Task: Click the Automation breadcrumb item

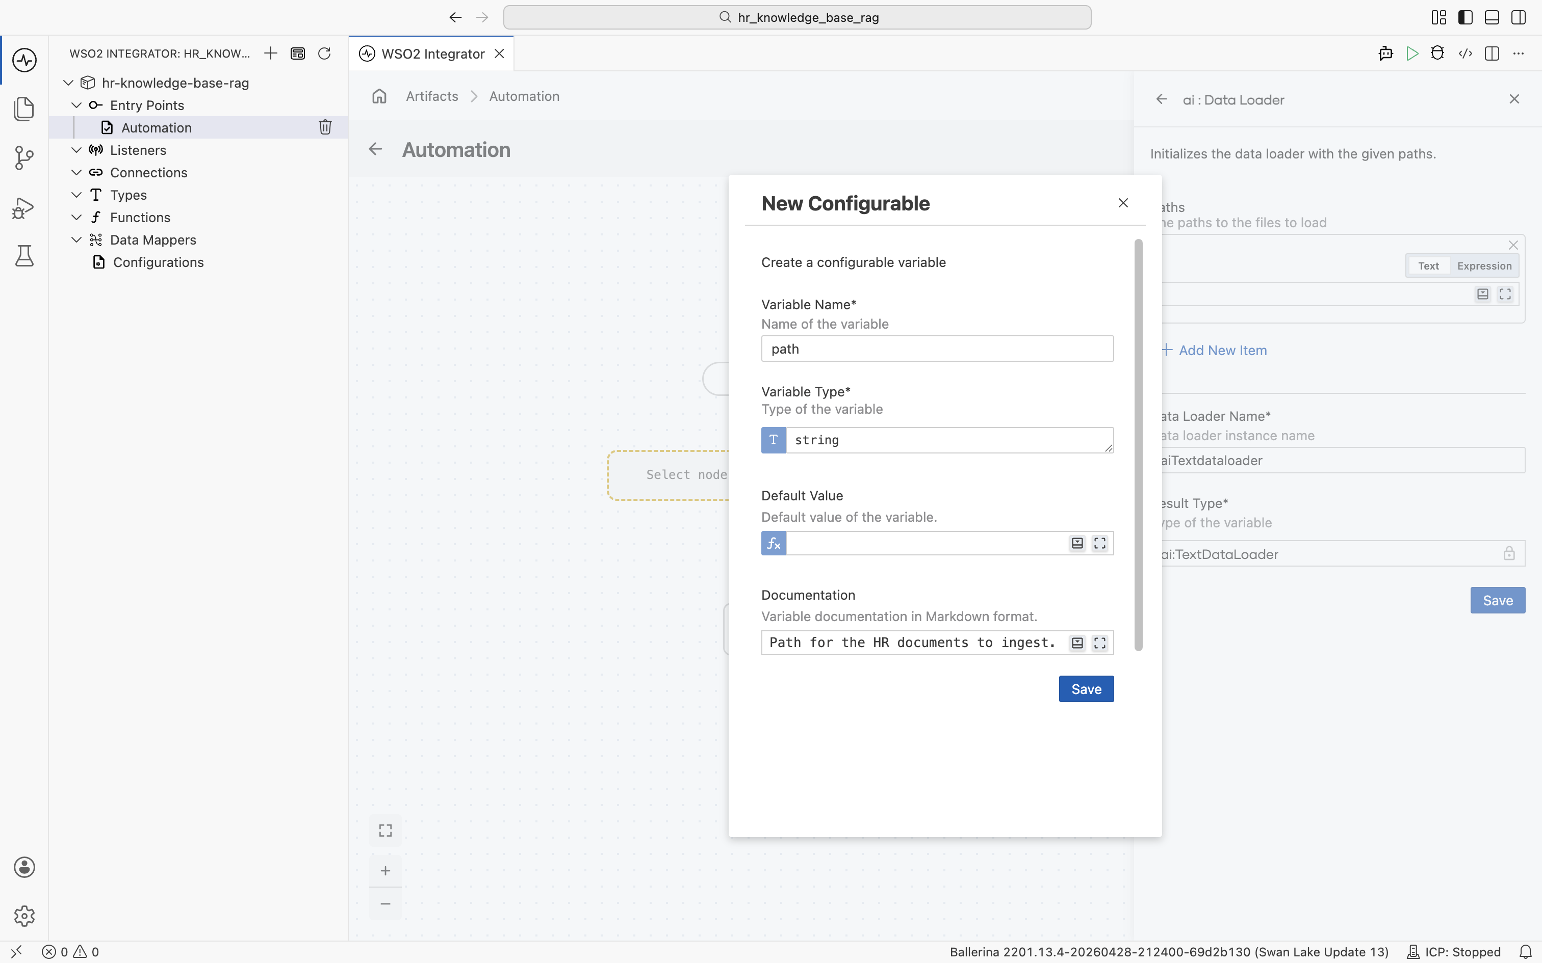Action: pos(524,96)
